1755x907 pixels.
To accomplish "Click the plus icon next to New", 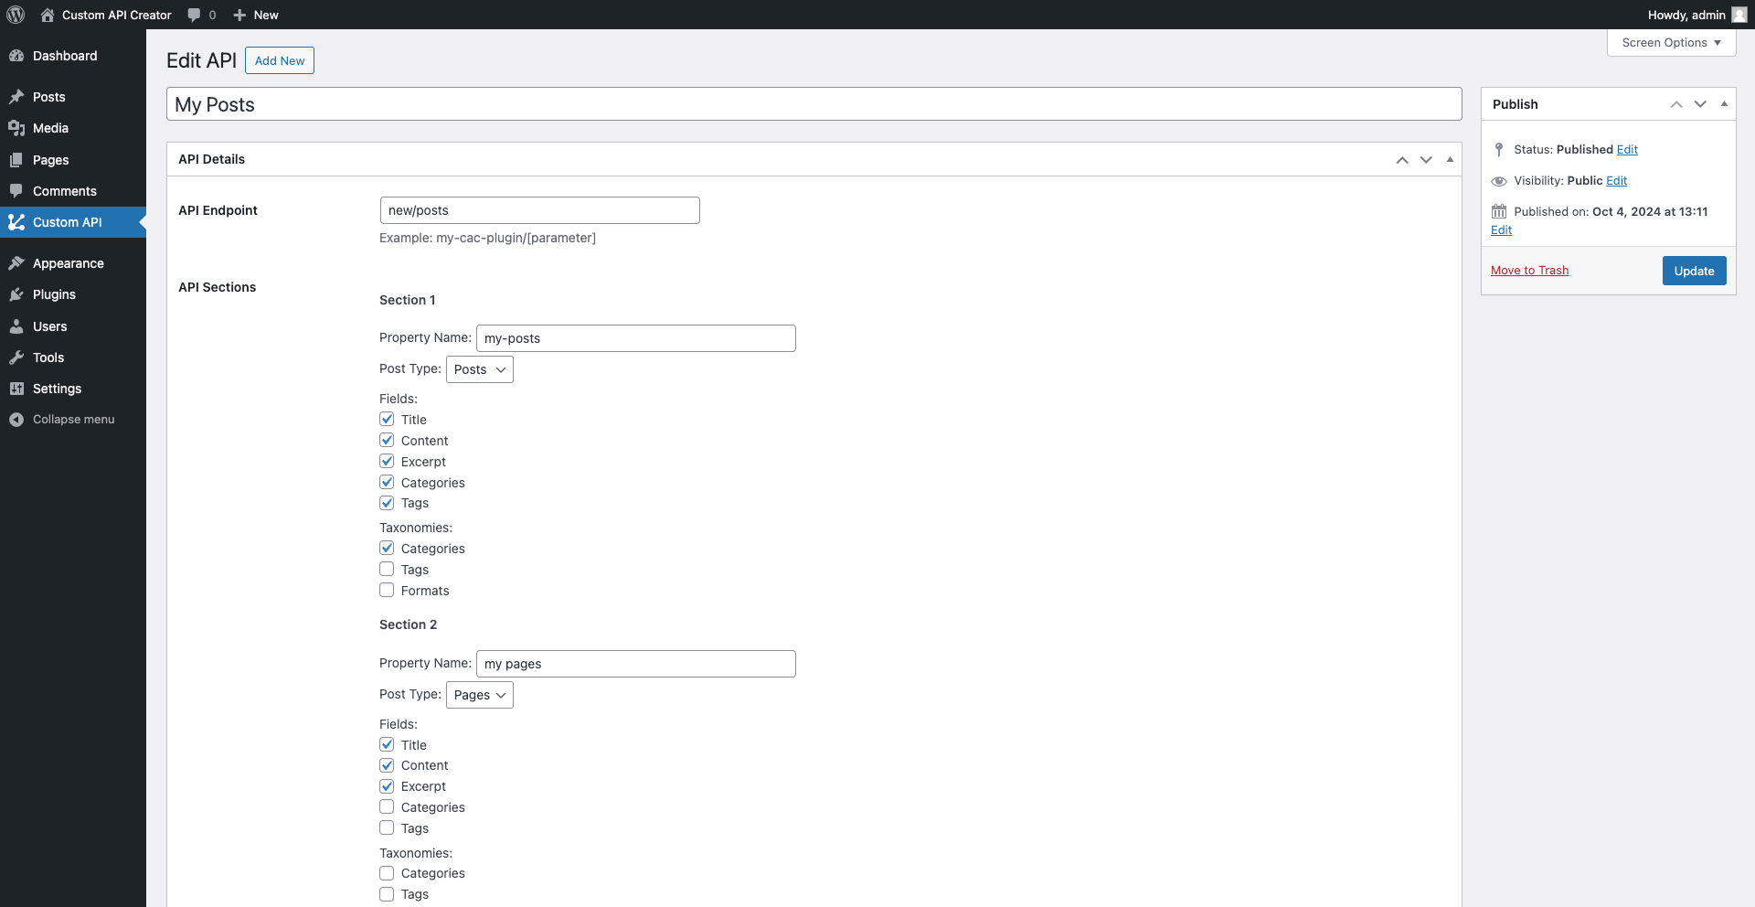I will coord(239,15).
